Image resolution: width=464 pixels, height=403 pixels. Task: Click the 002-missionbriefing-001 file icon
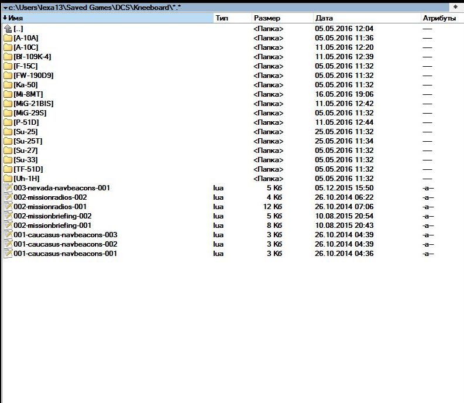(8, 226)
